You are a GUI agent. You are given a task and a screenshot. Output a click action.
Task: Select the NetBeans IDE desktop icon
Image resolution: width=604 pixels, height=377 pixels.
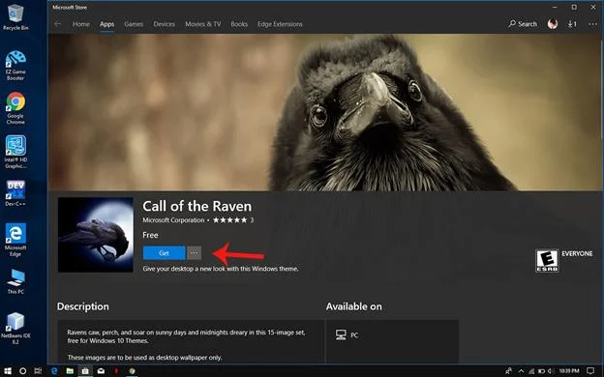(15, 328)
